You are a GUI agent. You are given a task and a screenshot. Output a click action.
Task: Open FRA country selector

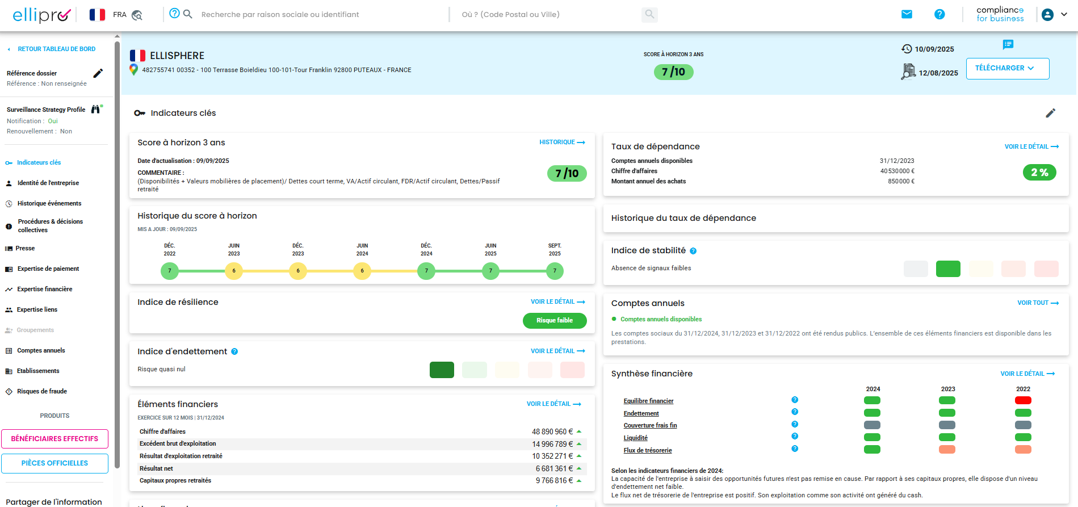(108, 15)
